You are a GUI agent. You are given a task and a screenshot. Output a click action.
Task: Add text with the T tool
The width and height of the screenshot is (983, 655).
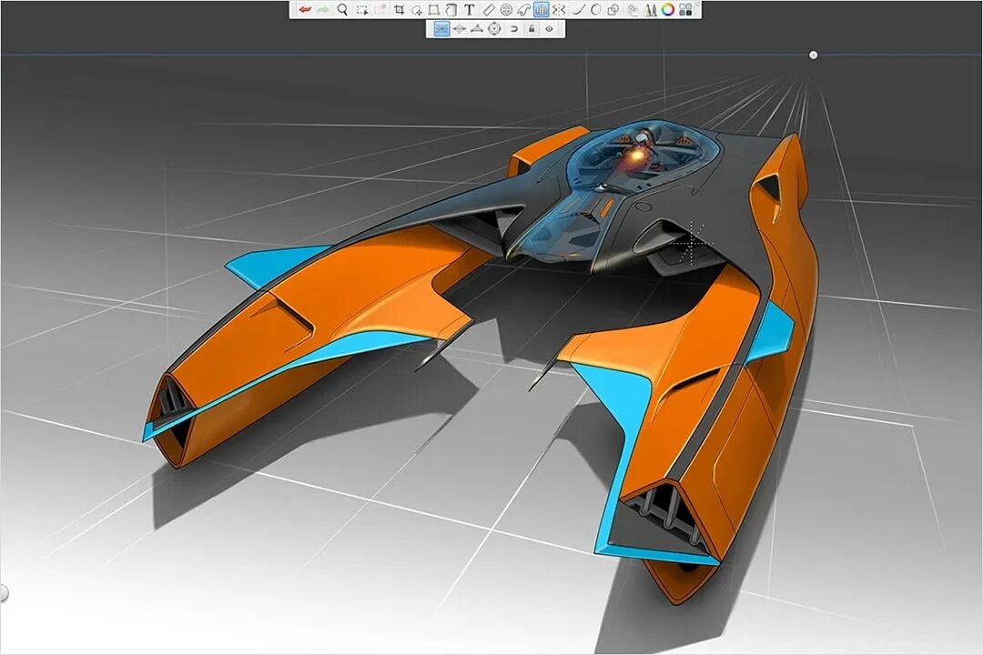pyautogui.click(x=469, y=10)
